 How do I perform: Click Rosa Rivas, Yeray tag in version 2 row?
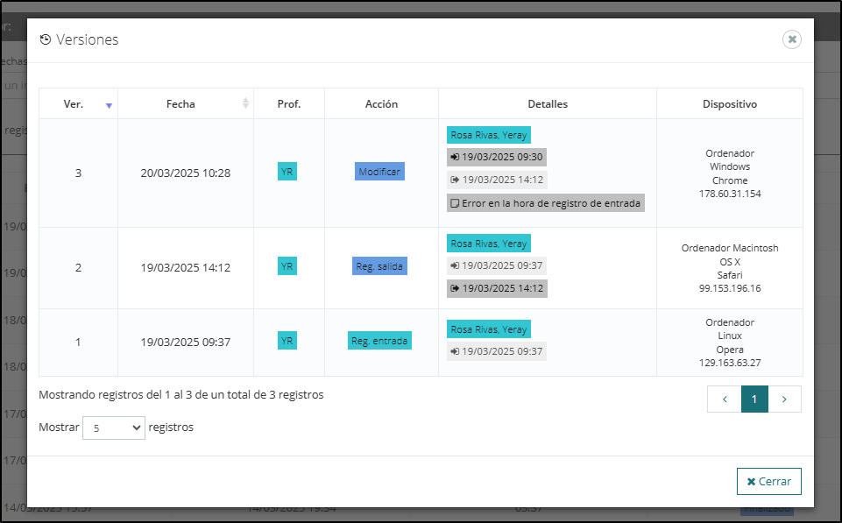pos(489,244)
